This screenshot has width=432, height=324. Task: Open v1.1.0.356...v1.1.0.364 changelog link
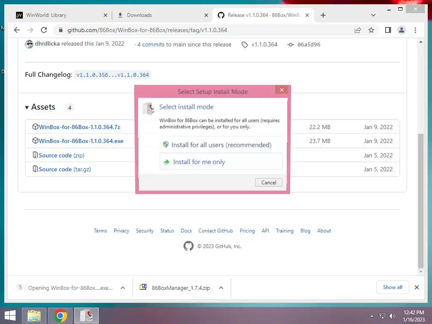(x=112, y=75)
